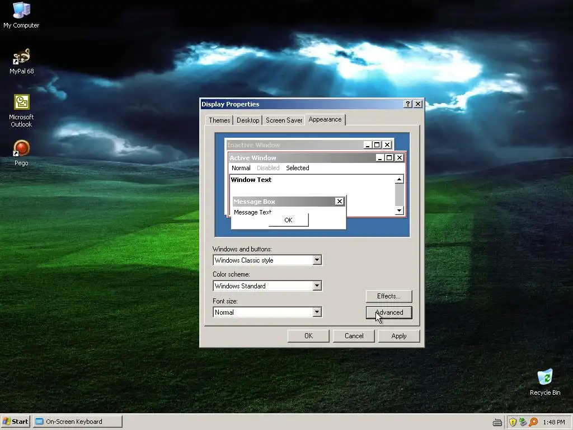Viewport: 573px width, 430px height.
Task: Select the Pego desktop shortcut
Action: (x=21, y=153)
